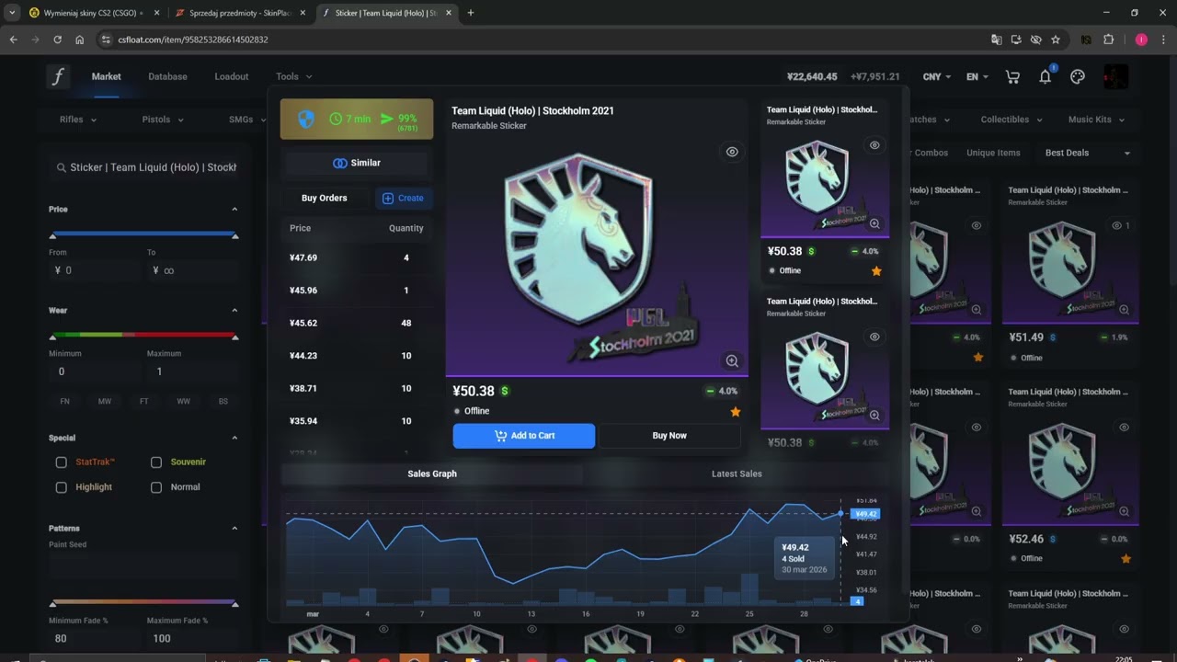Click the Price range slider bar
This screenshot has height=662, width=1177.
(143, 234)
